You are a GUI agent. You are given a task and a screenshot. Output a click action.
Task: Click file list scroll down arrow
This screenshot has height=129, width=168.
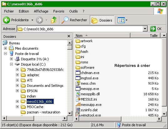[164, 114]
